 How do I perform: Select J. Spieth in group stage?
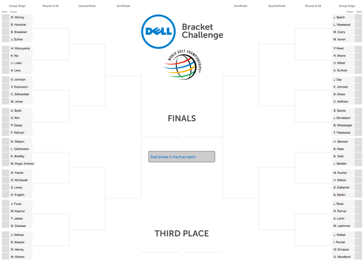click(x=343, y=17)
